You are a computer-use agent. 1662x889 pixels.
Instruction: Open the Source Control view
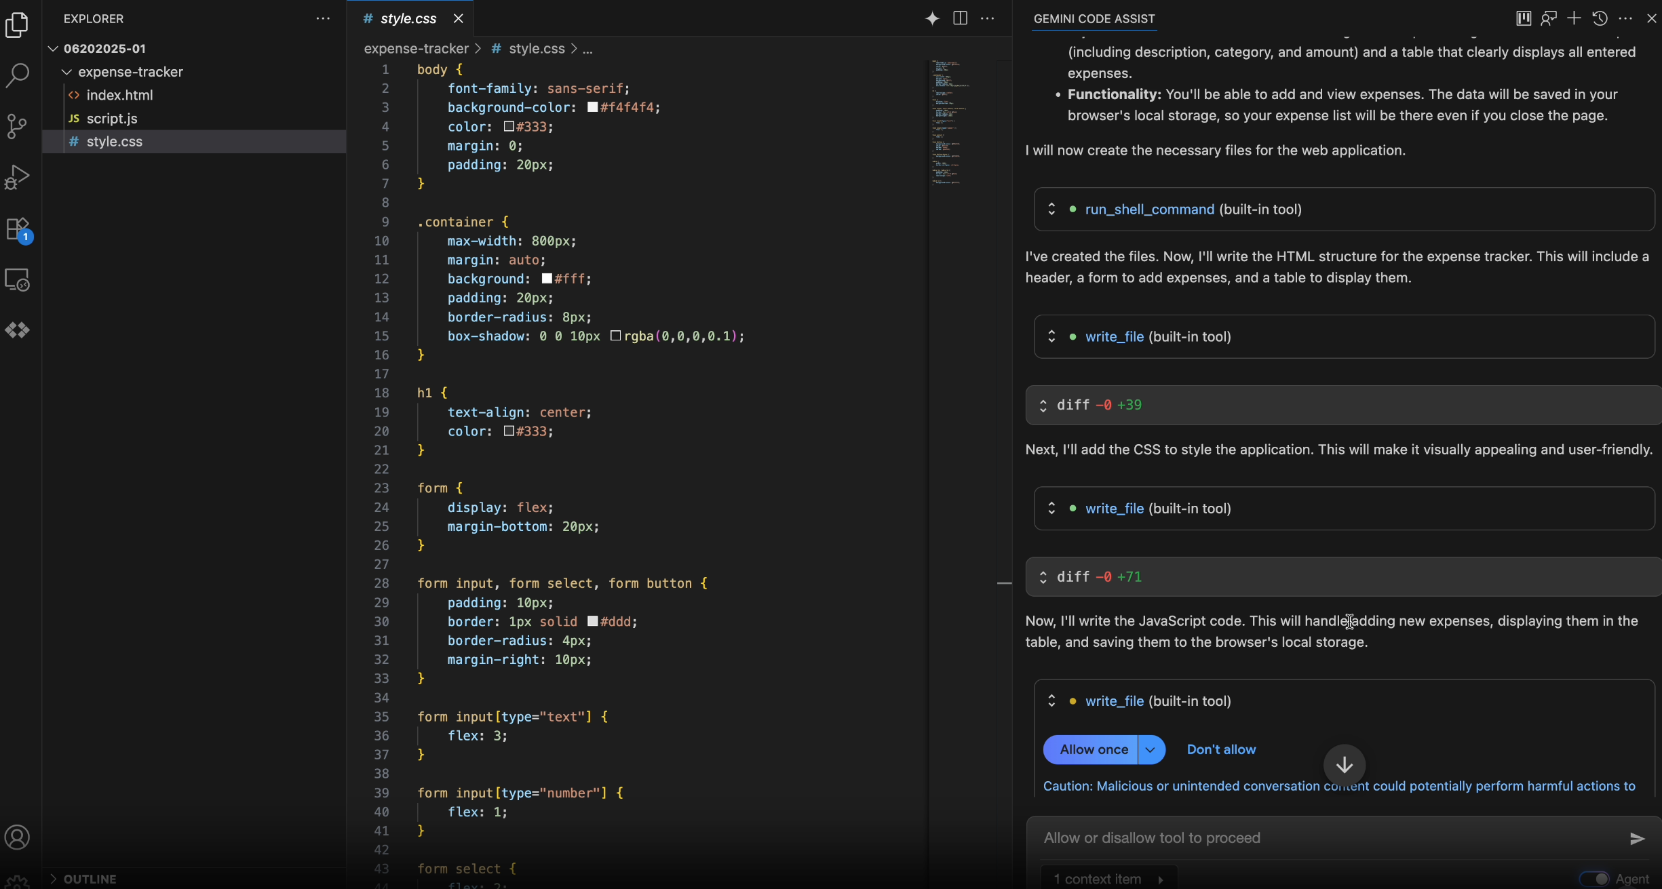point(18,125)
